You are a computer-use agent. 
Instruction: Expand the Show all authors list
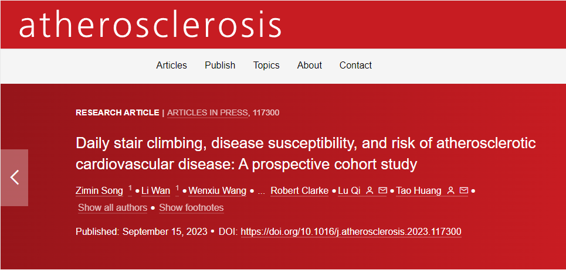coord(113,208)
